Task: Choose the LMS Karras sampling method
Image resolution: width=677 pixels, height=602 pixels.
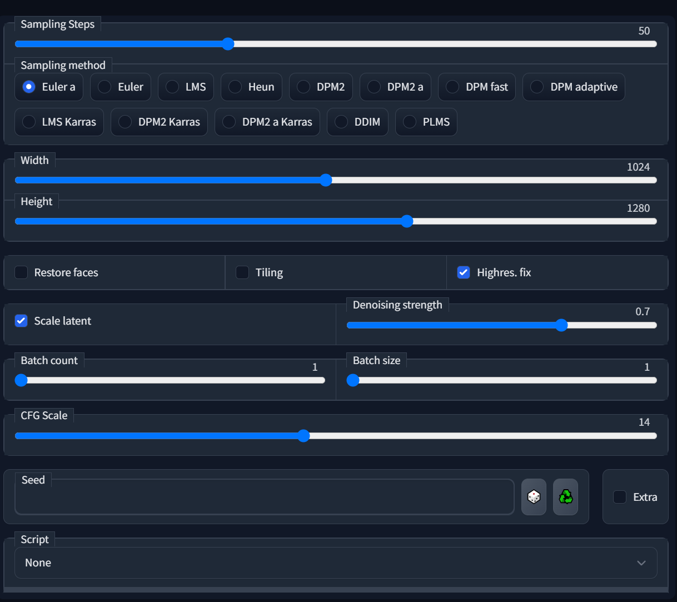Action: [29, 122]
